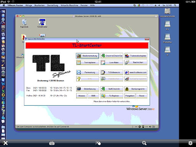Open the www.tl-software.com link button
The height and width of the screenshot is (147, 196).
pos(136,72)
